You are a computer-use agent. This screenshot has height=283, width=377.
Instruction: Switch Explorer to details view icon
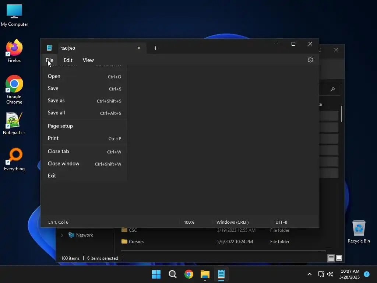tap(331, 258)
